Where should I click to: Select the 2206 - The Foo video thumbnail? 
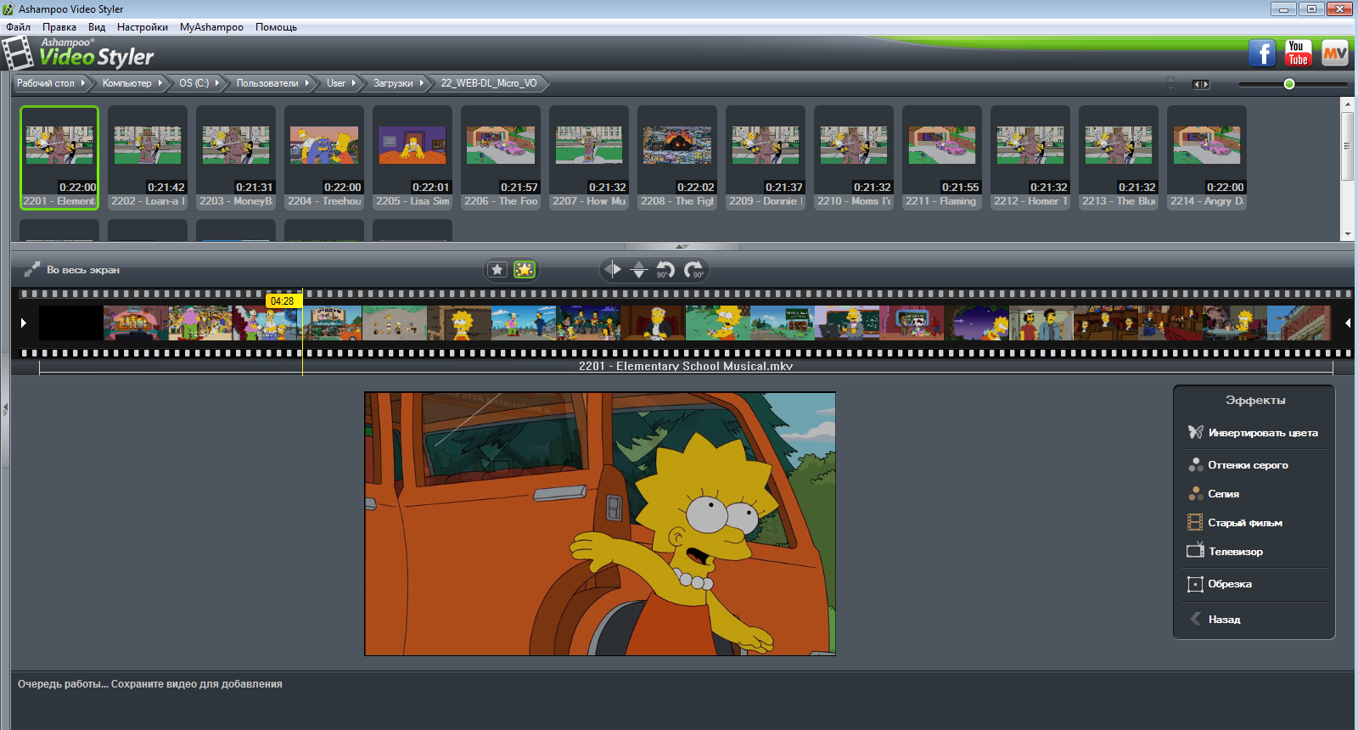[x=501, y=158]
